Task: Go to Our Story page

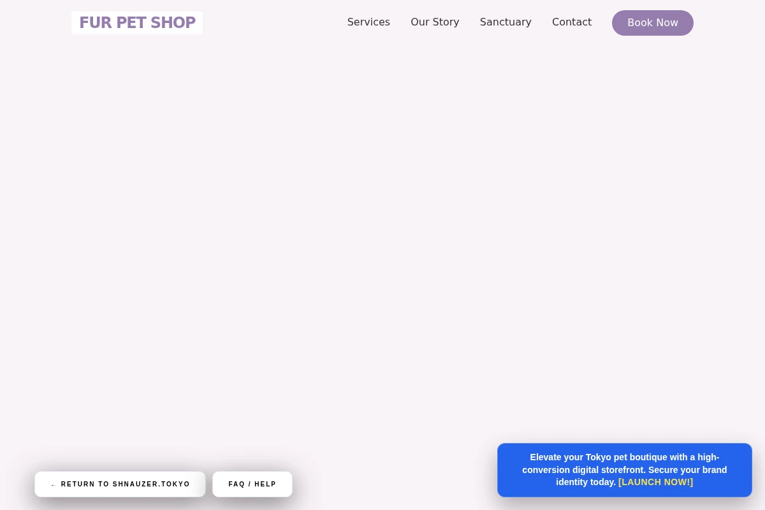Action: point(435,22)
